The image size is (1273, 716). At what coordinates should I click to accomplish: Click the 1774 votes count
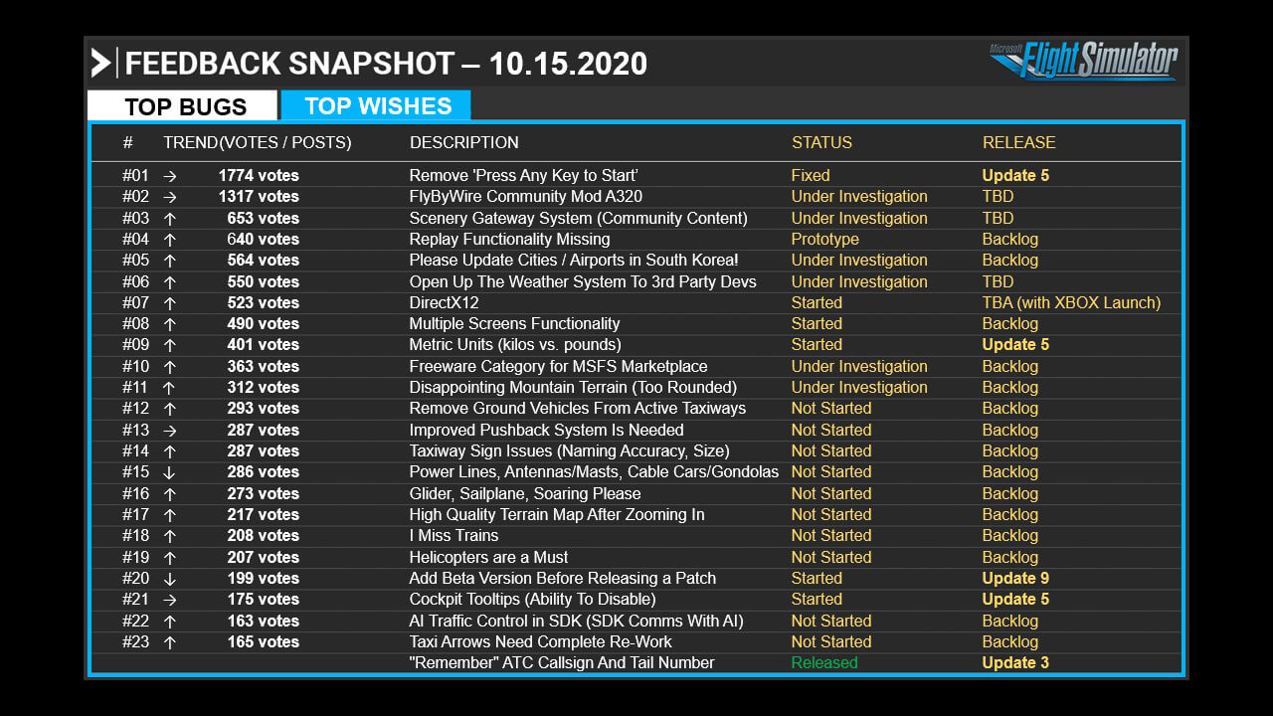(x=259, y=176)
